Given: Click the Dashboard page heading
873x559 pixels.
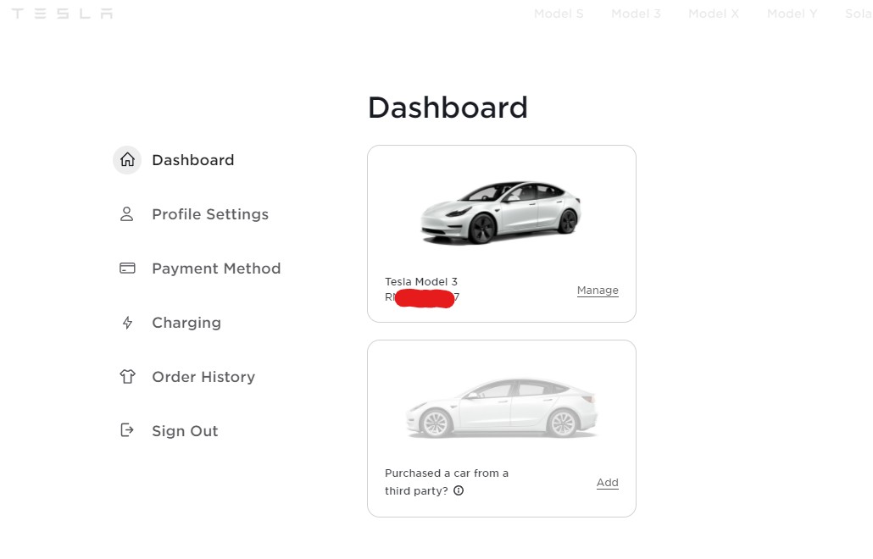Looking at the screenshot, I should pos(448,108).
